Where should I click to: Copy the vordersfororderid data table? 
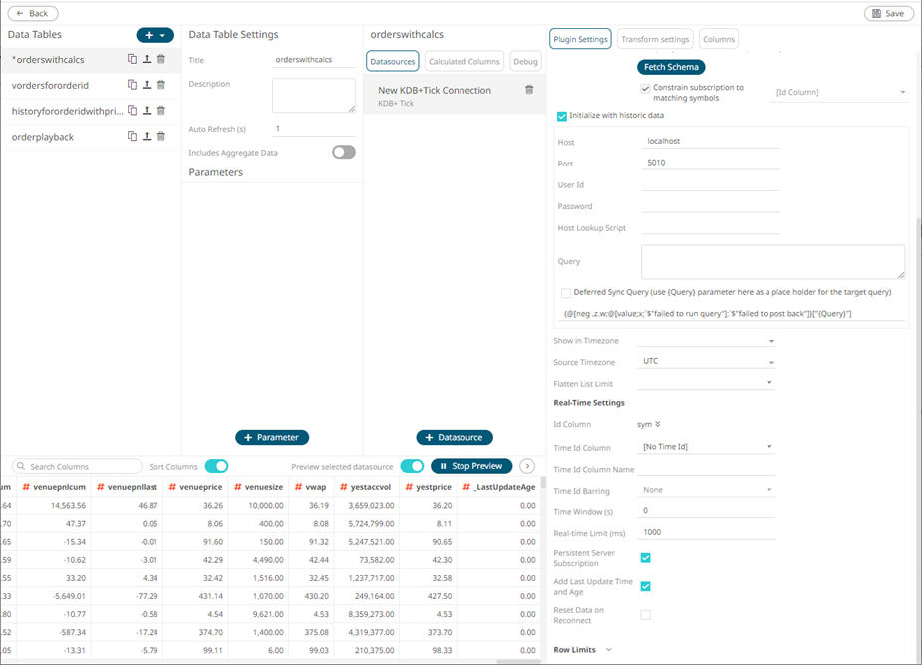(x=132, y=85)
